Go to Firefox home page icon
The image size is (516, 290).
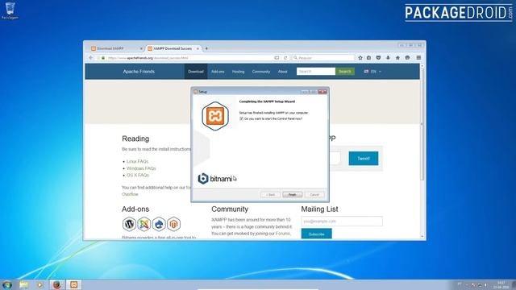point(397,58)
